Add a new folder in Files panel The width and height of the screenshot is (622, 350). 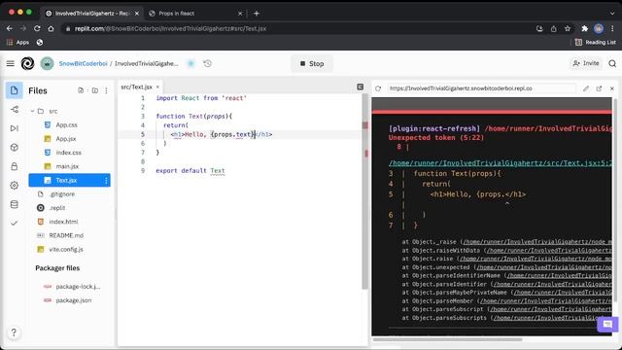click(x=95, y=90)
